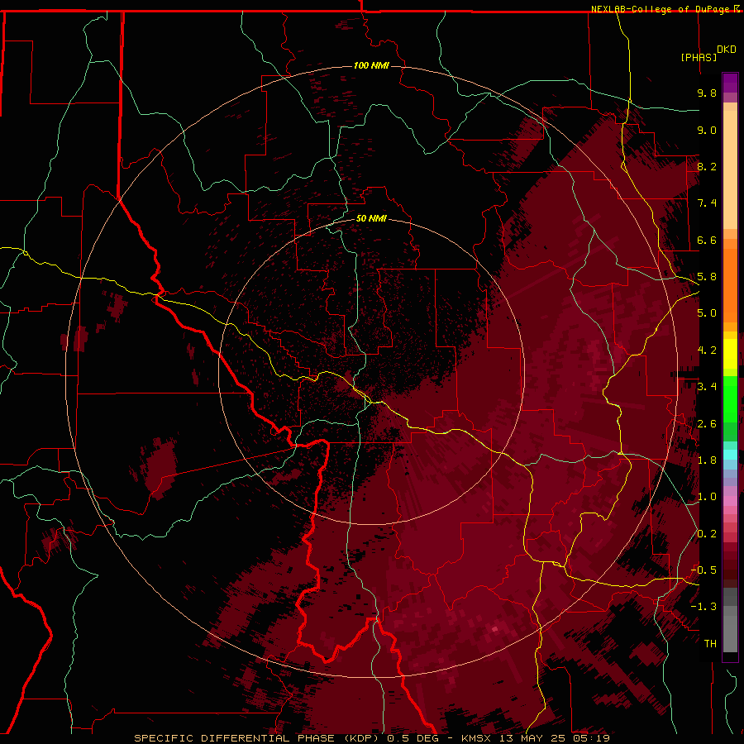Screen dimensions: 744x744
Task: Pick the purple segment of the color bar
Action: pos(730,83)
